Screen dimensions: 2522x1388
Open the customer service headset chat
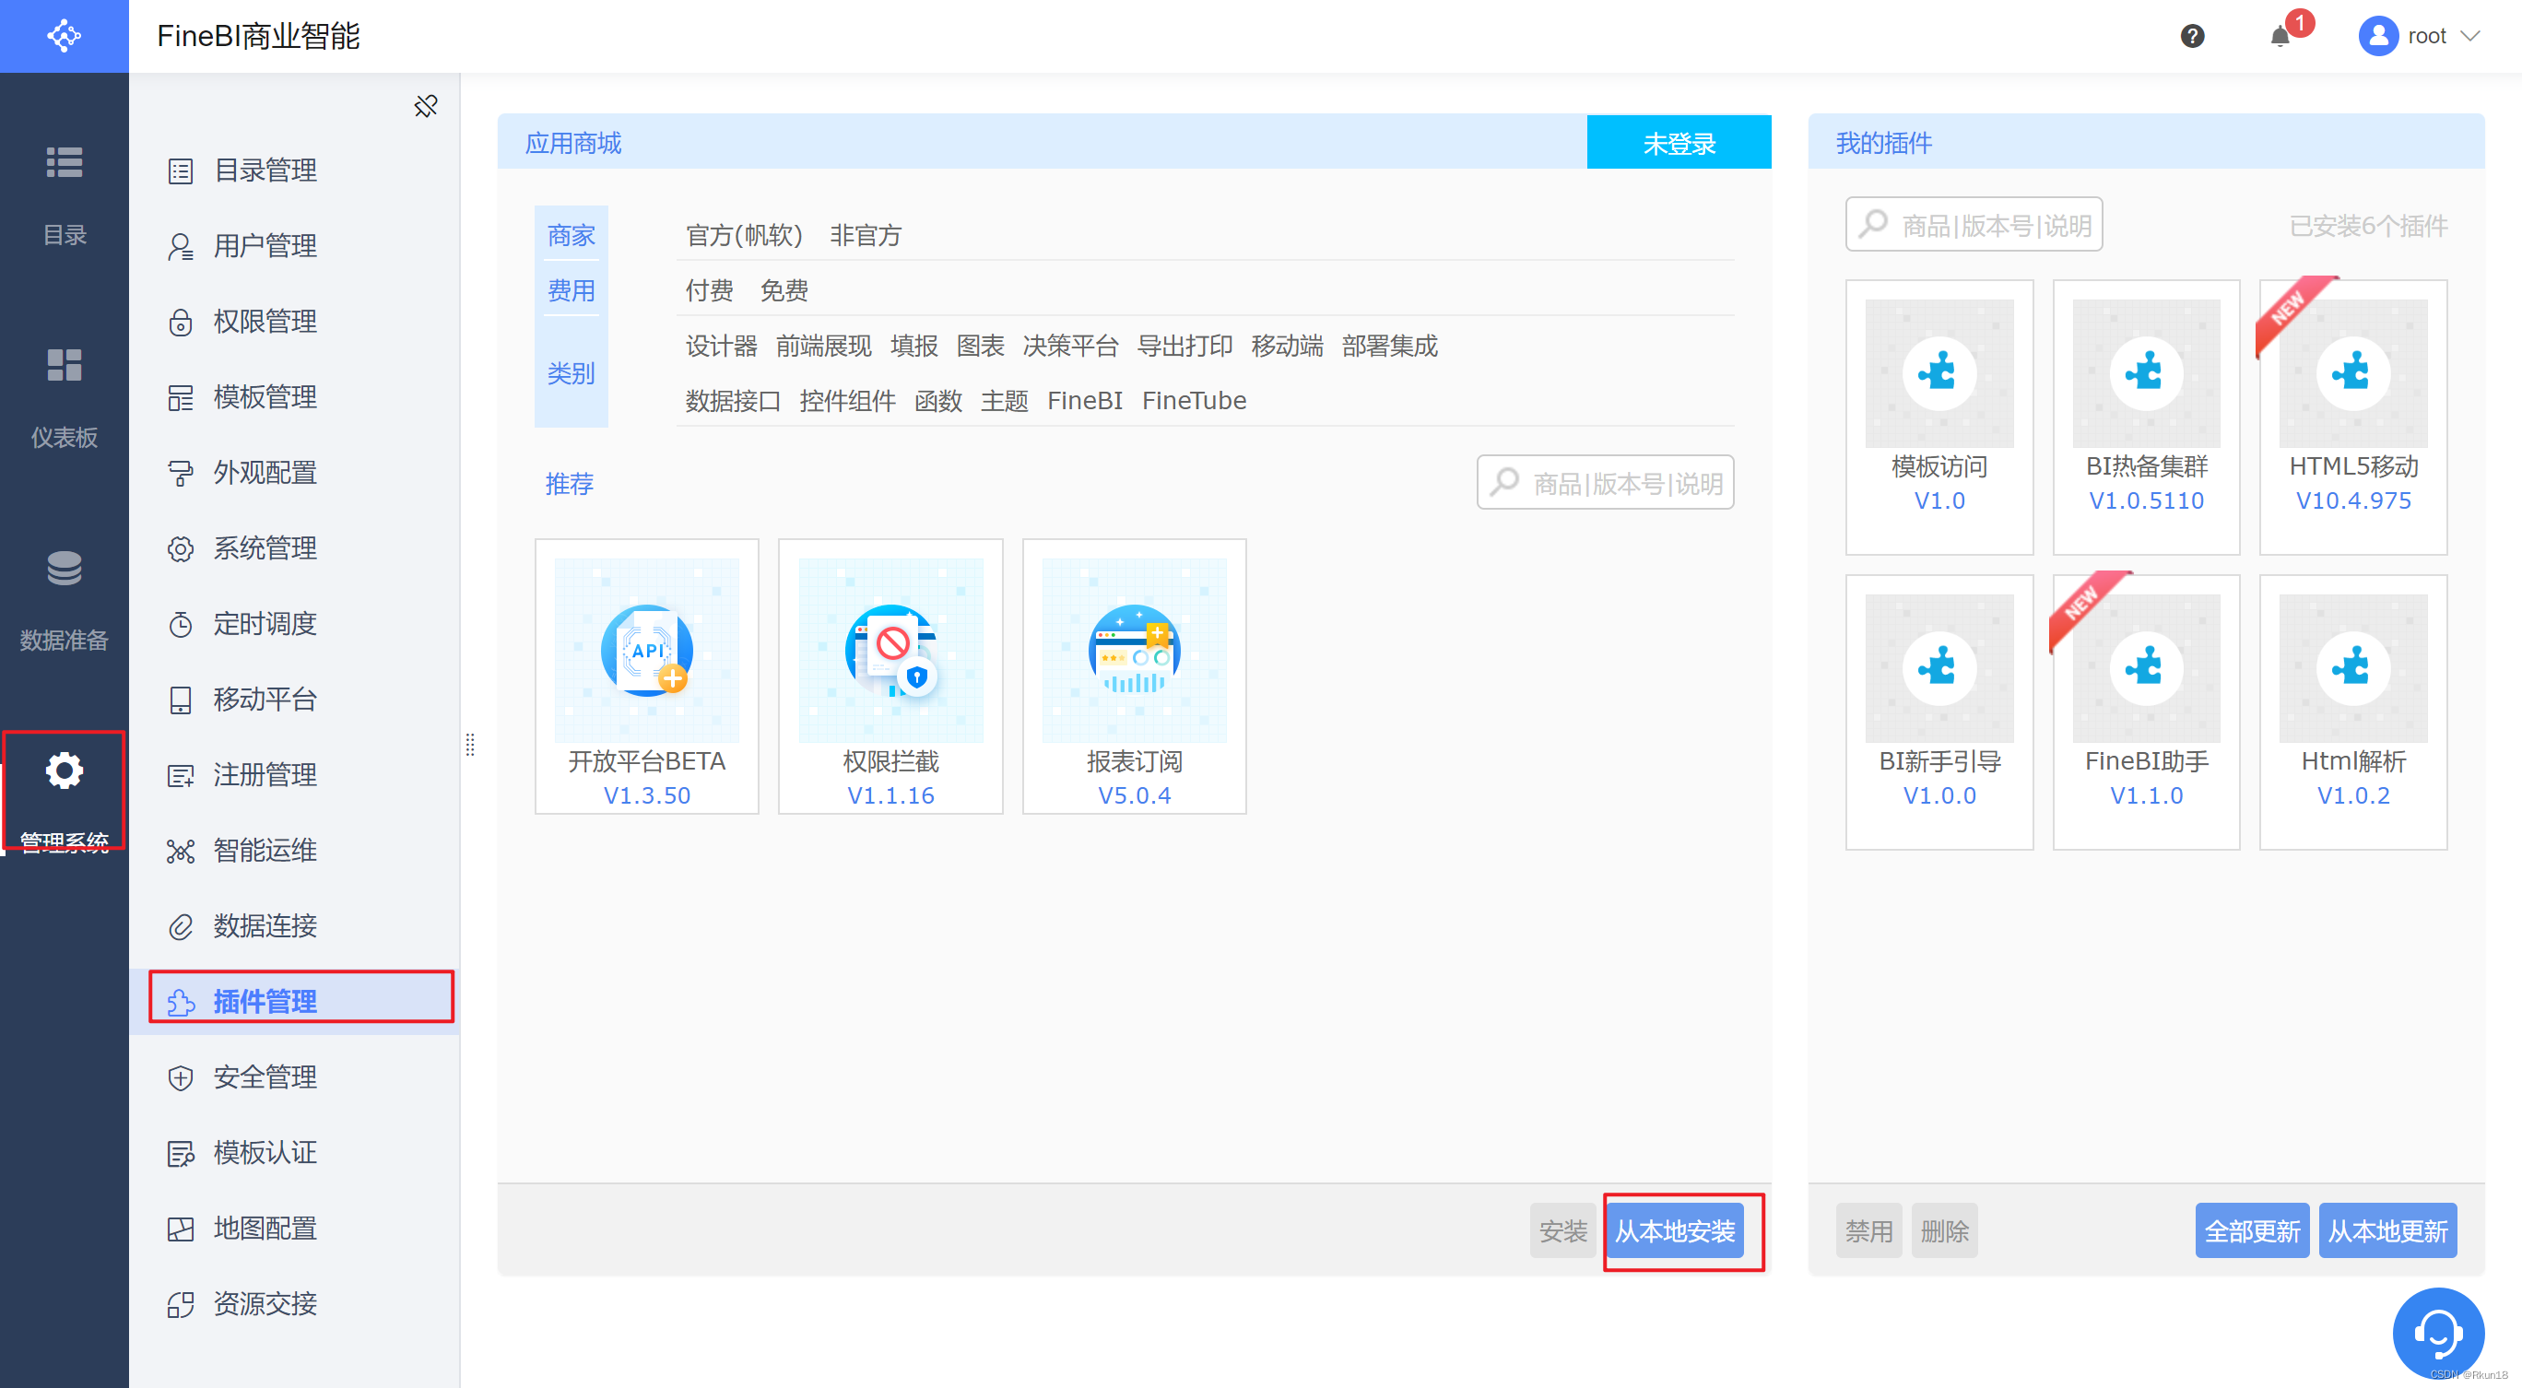[2438, 1332]
